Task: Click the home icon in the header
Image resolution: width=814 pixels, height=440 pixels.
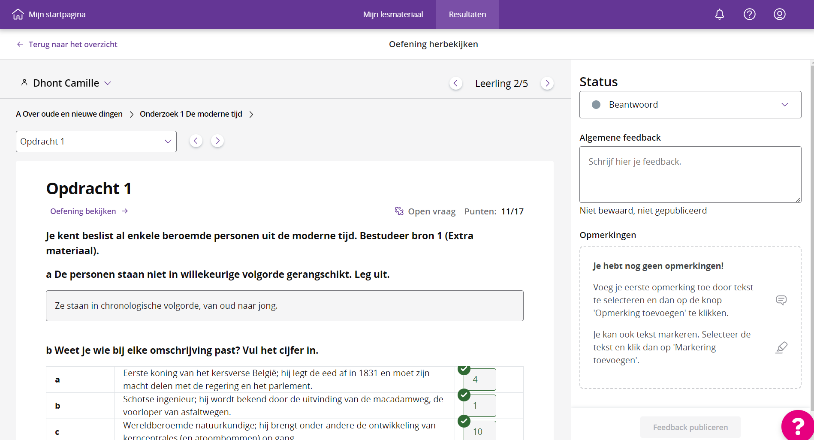Action: (x=18, y=14)
